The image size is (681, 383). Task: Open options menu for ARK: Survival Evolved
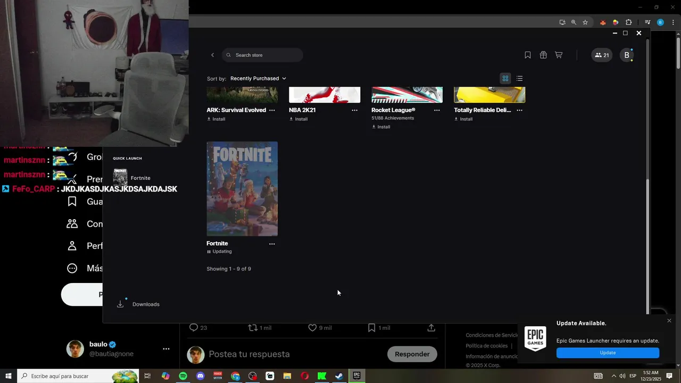point(272,110)
